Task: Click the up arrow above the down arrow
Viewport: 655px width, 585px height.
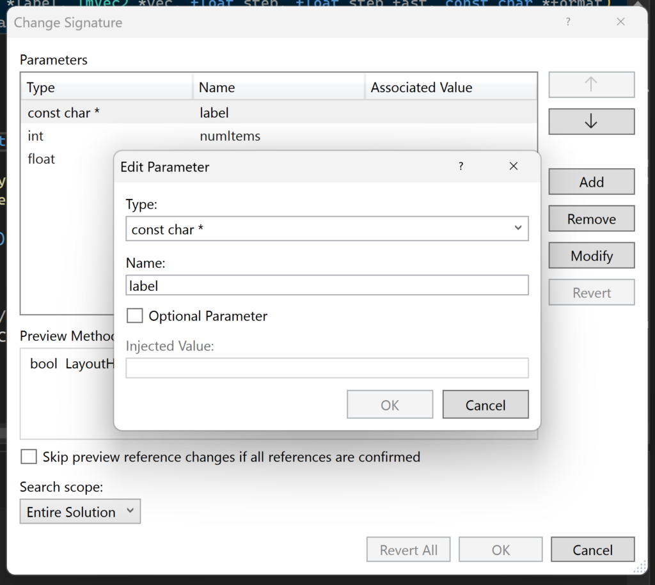Action: pos(590,84)
